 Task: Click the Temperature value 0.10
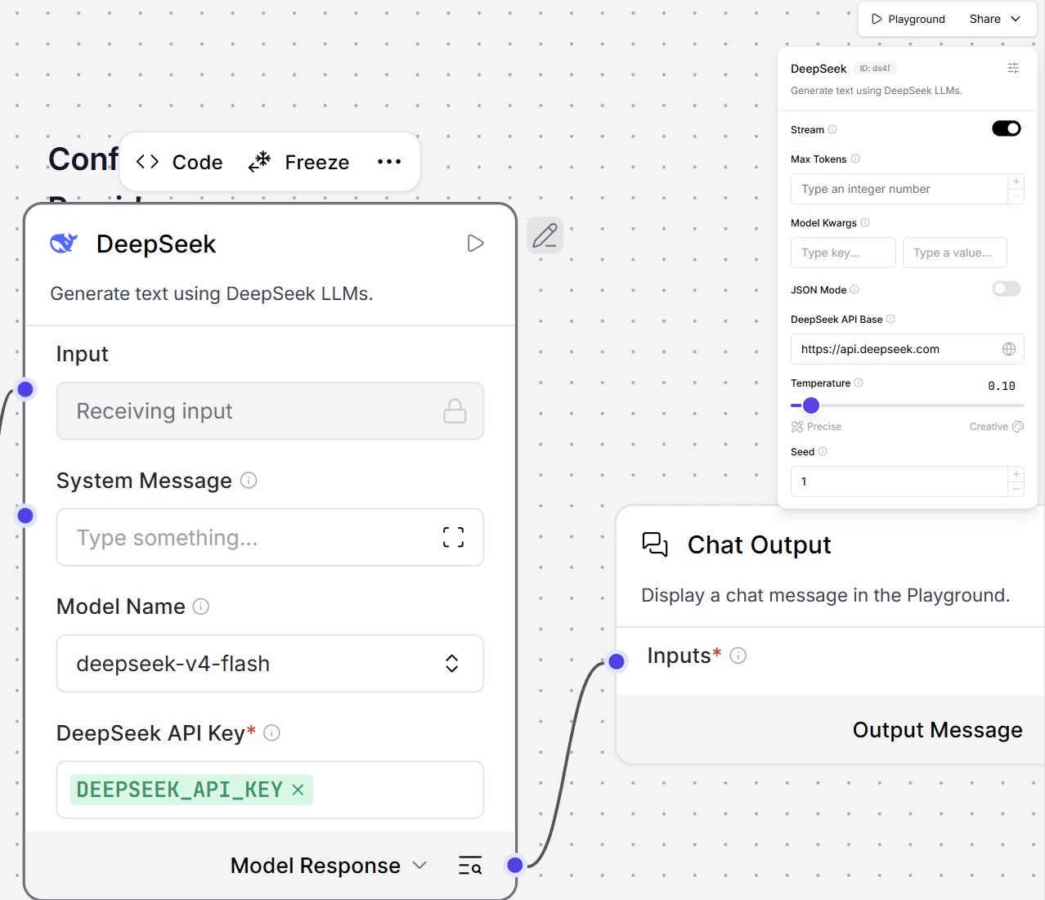pyautogui.click(x=1002, y=386)
